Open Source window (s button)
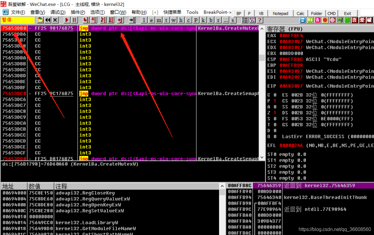 coord(233,20)
